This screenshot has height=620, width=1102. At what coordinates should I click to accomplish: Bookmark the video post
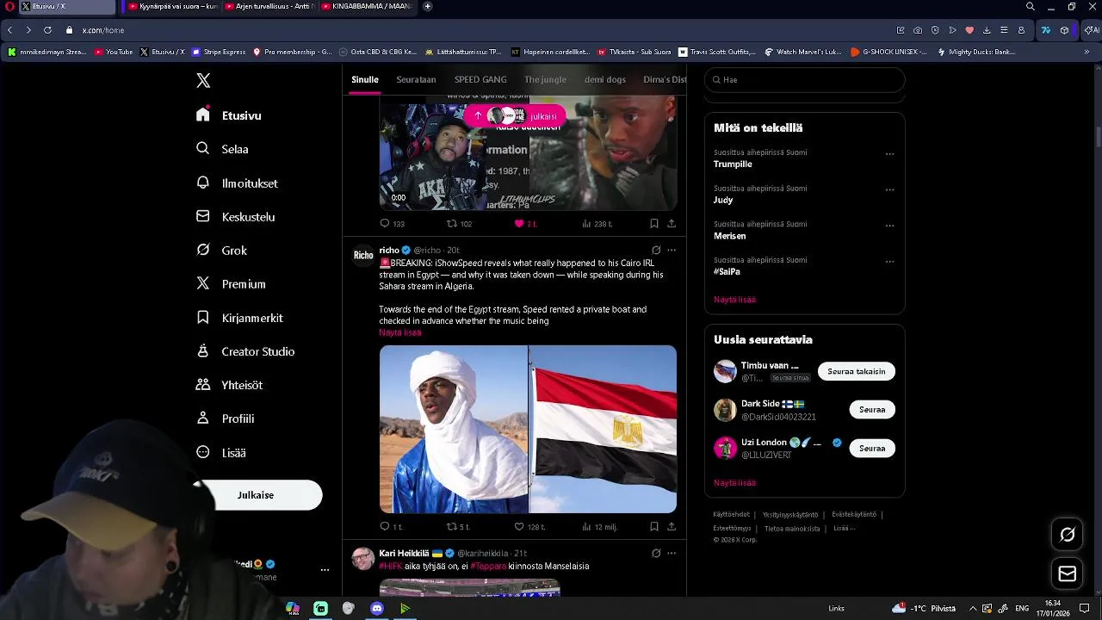(654, 223)
